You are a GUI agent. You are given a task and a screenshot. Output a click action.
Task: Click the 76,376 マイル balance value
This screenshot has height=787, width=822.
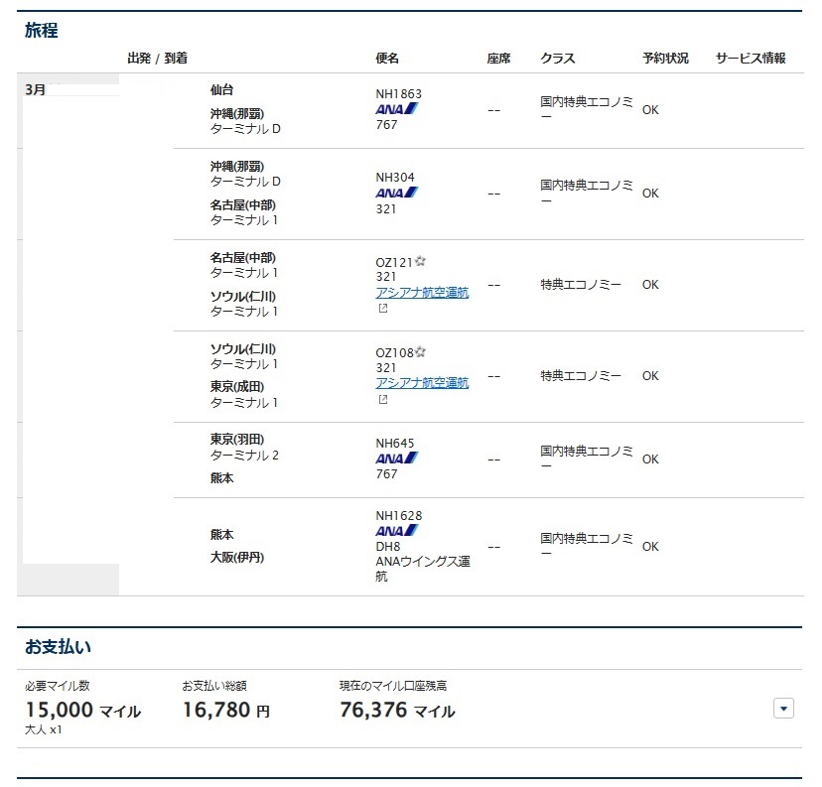click(397, 711)
